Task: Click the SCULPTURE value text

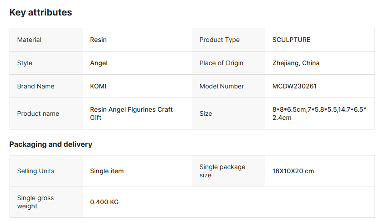Action: point(291,40)
